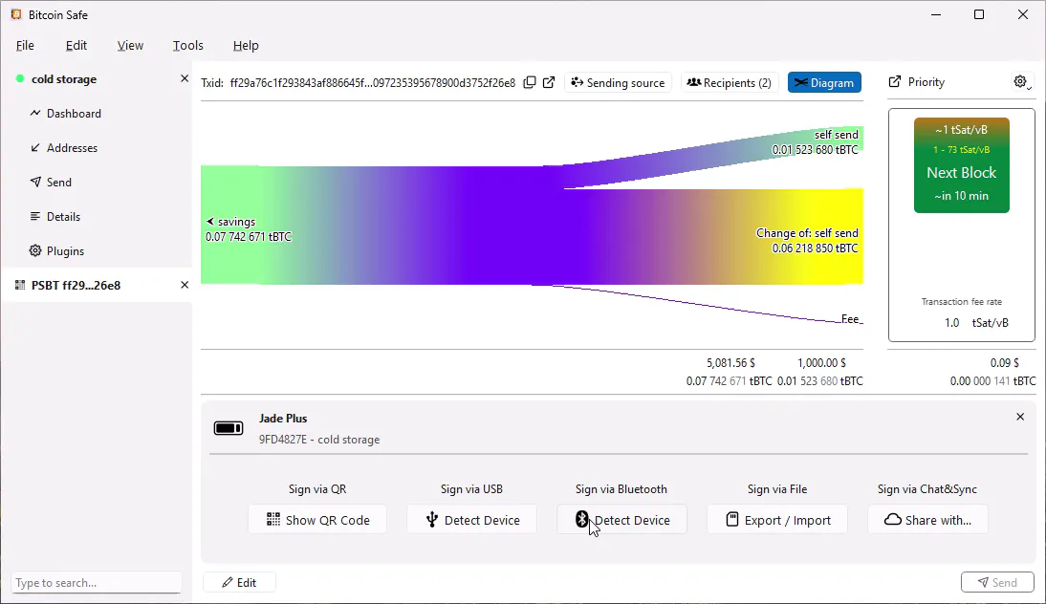Screen dimensions: 1046x604
Task: Open the Help menu
Action: click(246, 45)
